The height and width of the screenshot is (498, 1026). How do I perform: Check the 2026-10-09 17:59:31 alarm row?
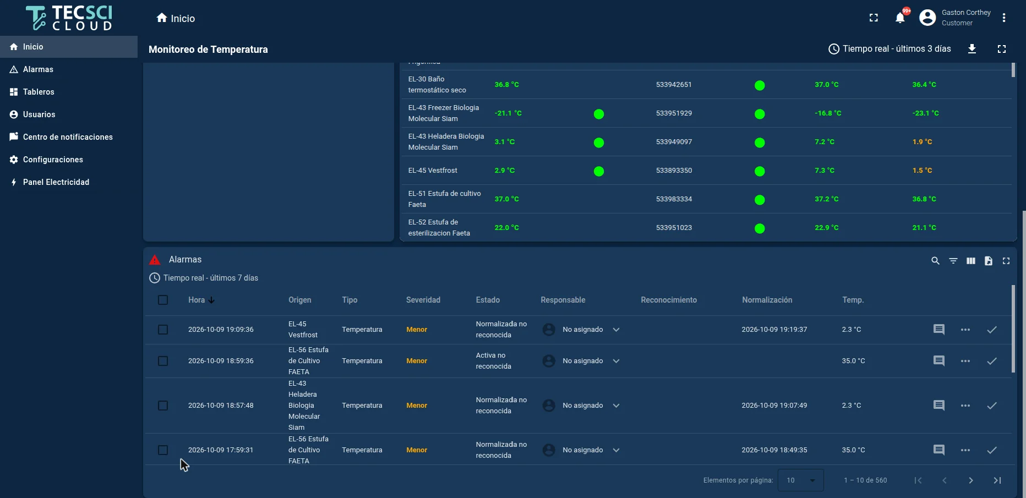pyautogui.click(x=163, y=450)
